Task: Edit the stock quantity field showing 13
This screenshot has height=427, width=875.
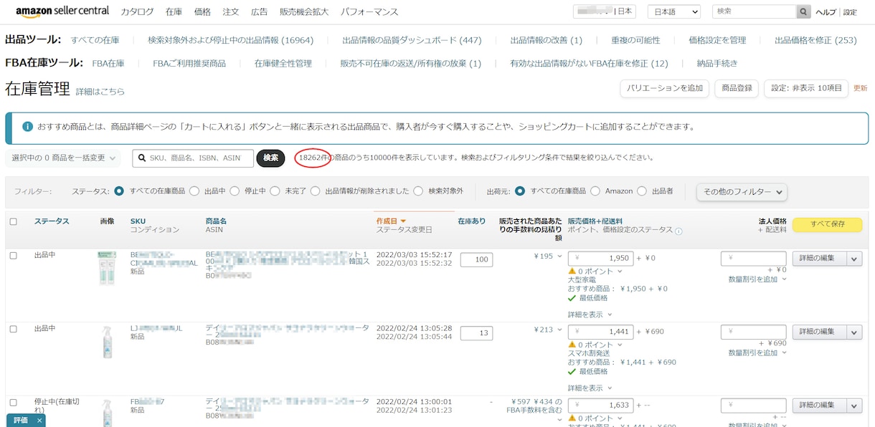Action: tap(476, 332)
